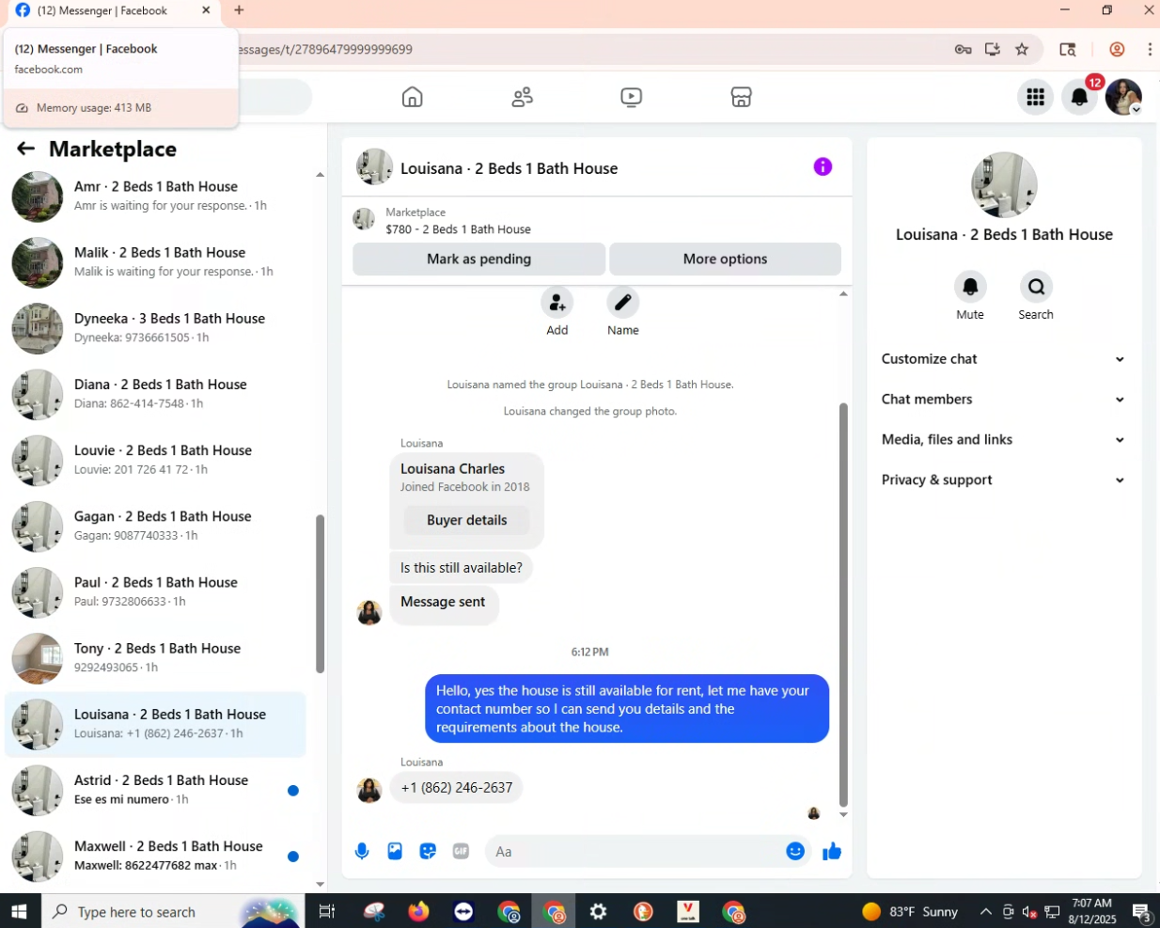1160x928 pixels.
Task: Click the 'Is this still available?' message
Action: pyautogui.click(x=462, y=568)
